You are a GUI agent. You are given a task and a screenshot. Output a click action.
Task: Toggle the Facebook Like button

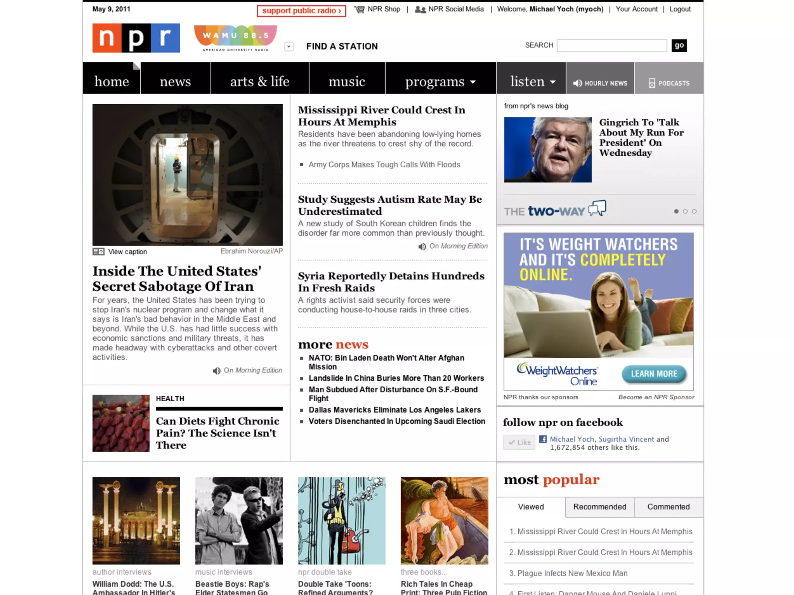pyautogui.click(x=519, y=442)
